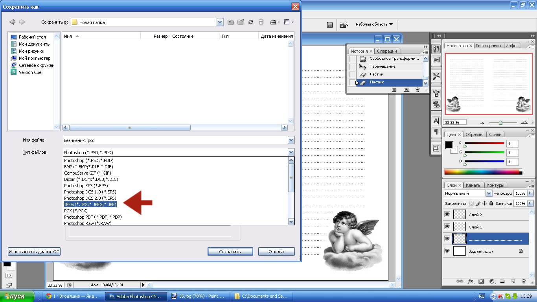
Task: Add layer style fx
Action: (x=470, y=281)
